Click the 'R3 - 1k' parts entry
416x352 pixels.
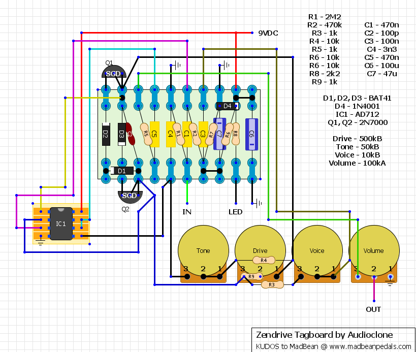(x=325, y=33)
